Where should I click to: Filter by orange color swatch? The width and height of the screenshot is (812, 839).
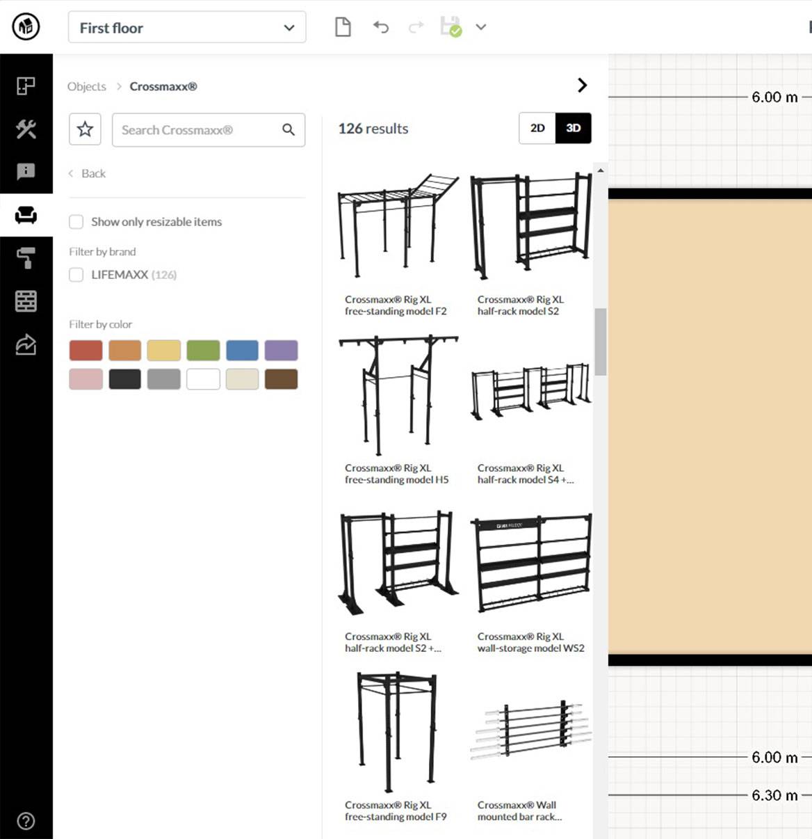click(x=125, y=351)
